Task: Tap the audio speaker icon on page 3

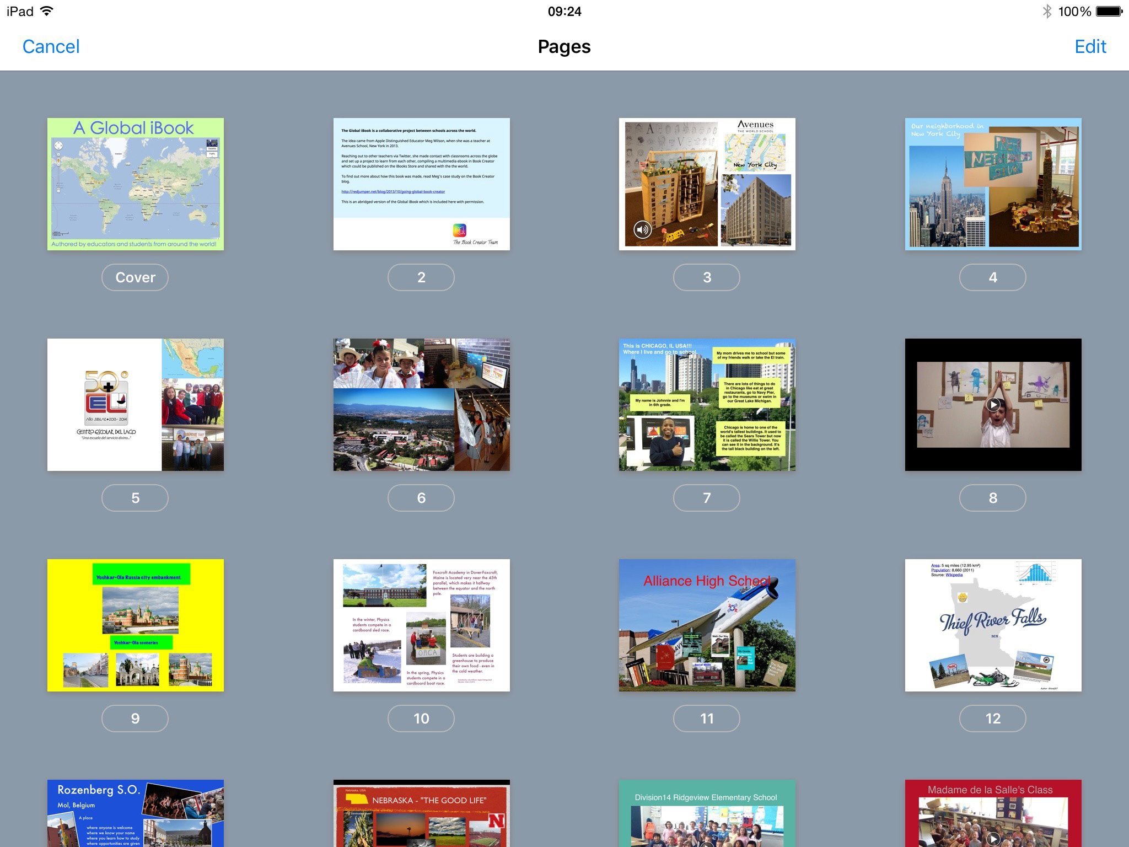Action: tap(642, 229)
